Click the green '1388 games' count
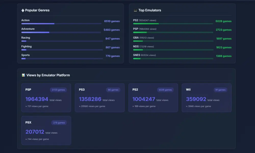The height and width of the screenshot is (153, 255). pos(224,56)
